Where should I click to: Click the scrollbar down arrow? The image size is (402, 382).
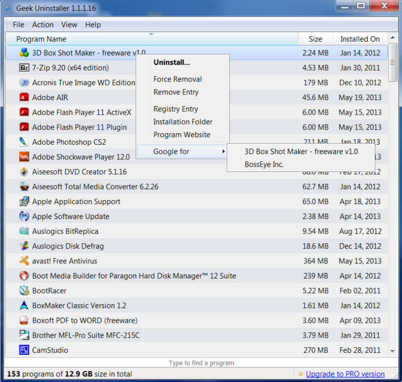click(x=392, y=351)
